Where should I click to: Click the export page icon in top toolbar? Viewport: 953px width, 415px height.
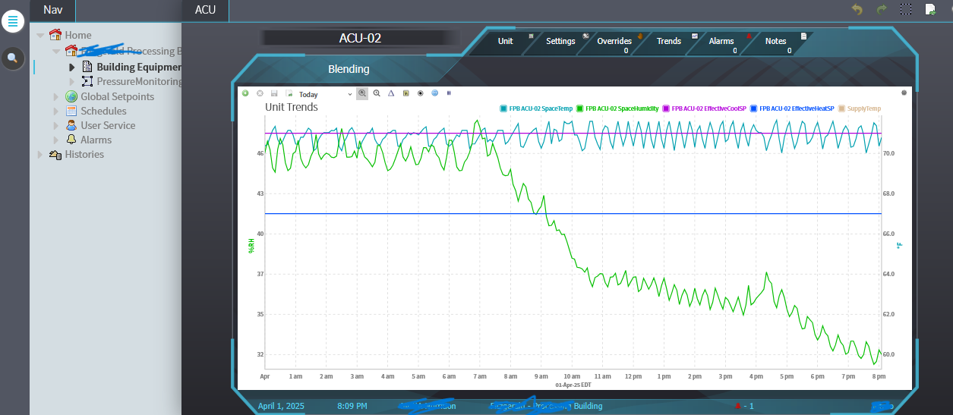pyautogui.click(x=930, y=9)
